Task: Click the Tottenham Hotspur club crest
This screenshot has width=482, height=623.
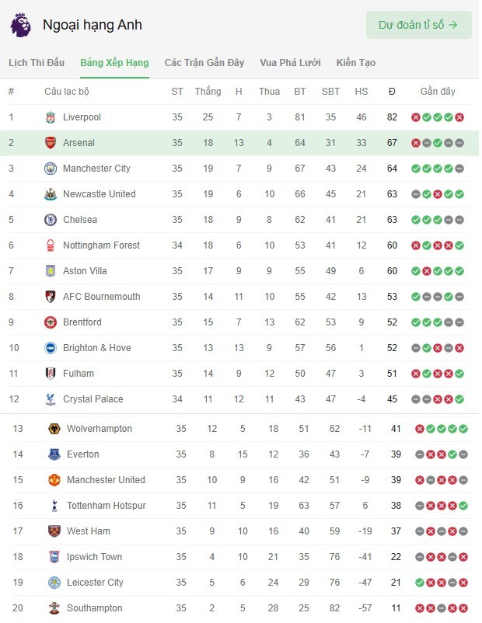Action: [54, 506]
